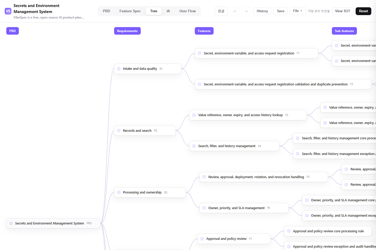Select the F7 Approval and policy review node
Screen dimensions: 376x250
coord(234,239)
